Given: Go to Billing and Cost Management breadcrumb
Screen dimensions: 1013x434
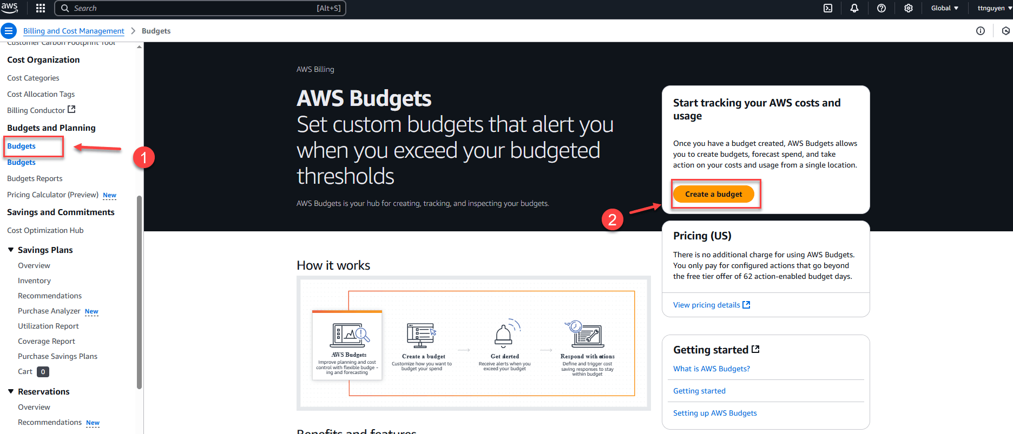Looking at the screenshot, I should [74, 31].
